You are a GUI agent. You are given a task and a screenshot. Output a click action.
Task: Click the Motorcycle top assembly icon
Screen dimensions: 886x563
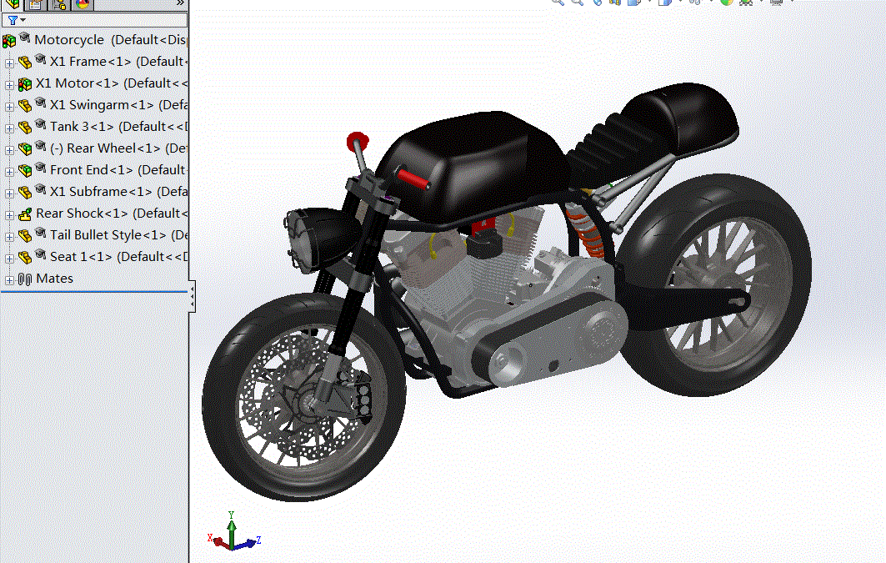9,41
